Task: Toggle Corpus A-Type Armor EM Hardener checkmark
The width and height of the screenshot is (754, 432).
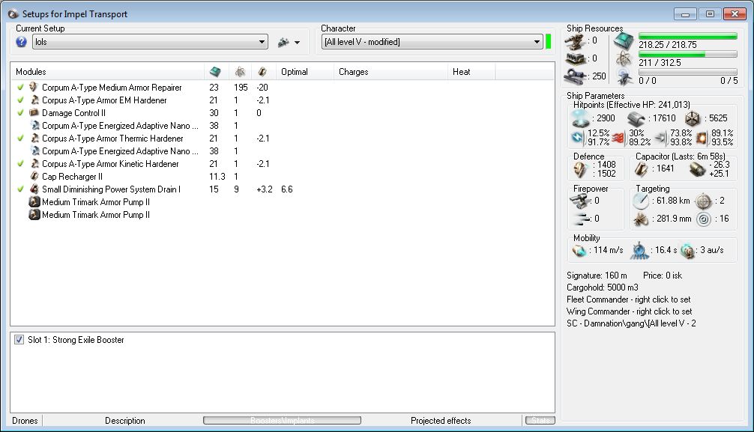Action: coord(20,100)
